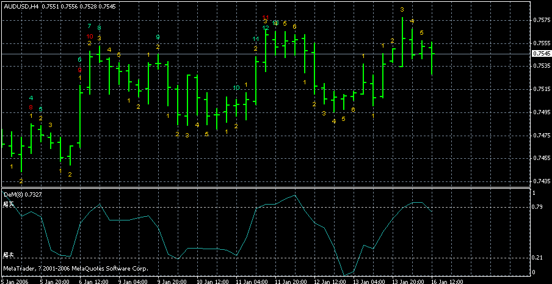Click the teal count number 9
Viewport: 552px width, 284px height.
tap(158, 37)
